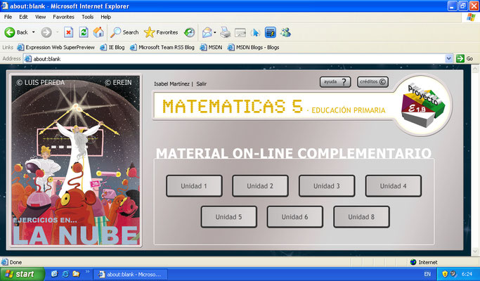Click the Mail envelope icon
This screenshot has height=281, width=480.
tap(207, 32)
